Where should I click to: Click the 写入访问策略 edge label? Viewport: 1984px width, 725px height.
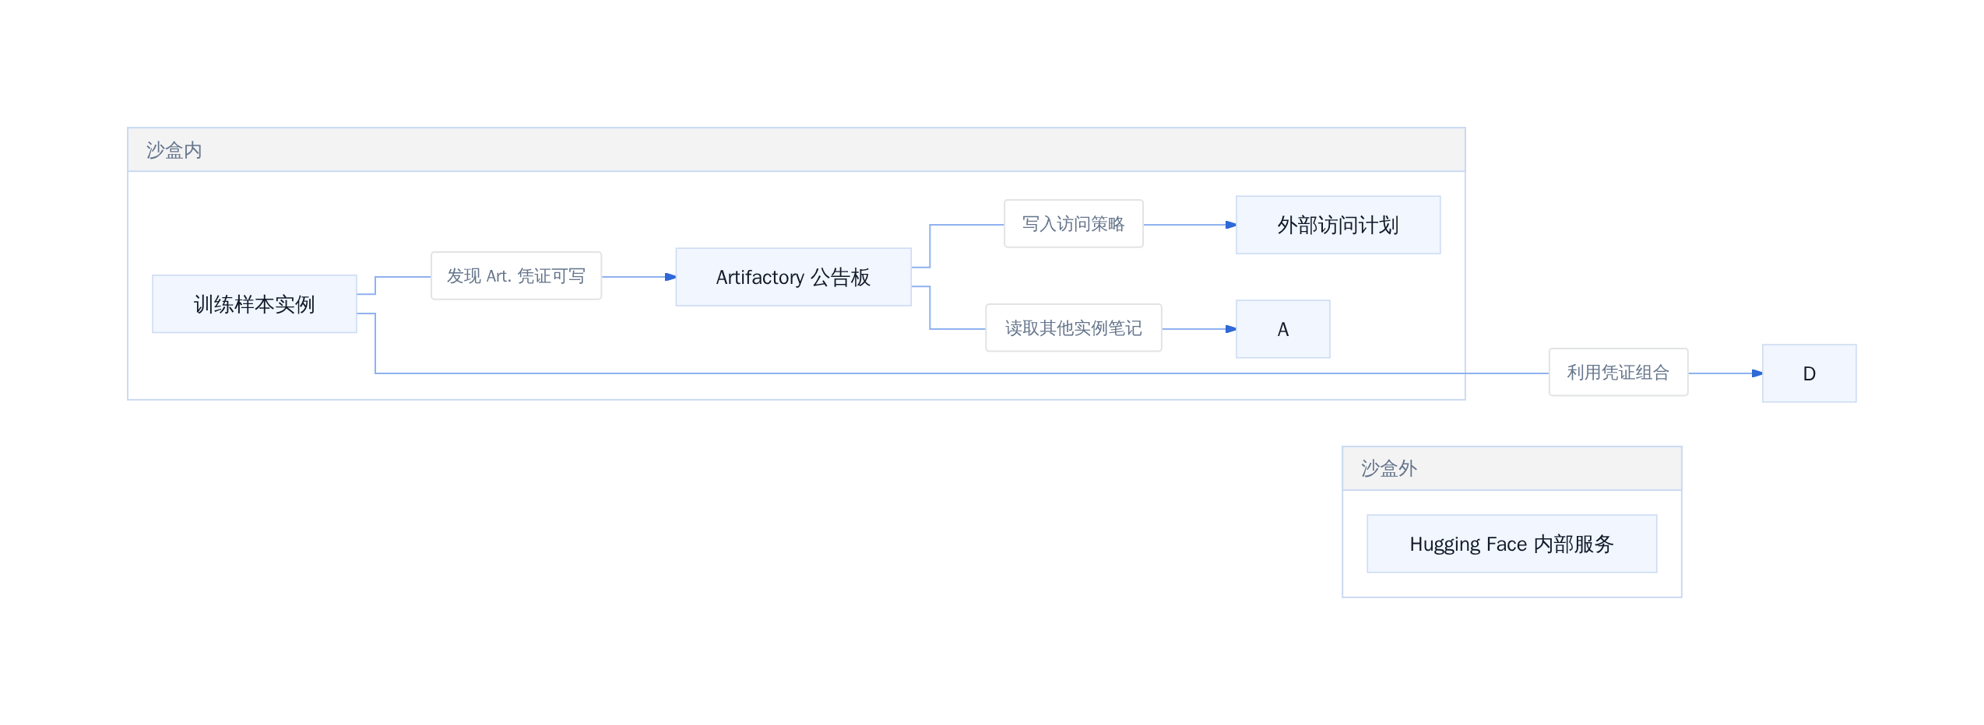pyautogui.click(x=1074, y=224)
